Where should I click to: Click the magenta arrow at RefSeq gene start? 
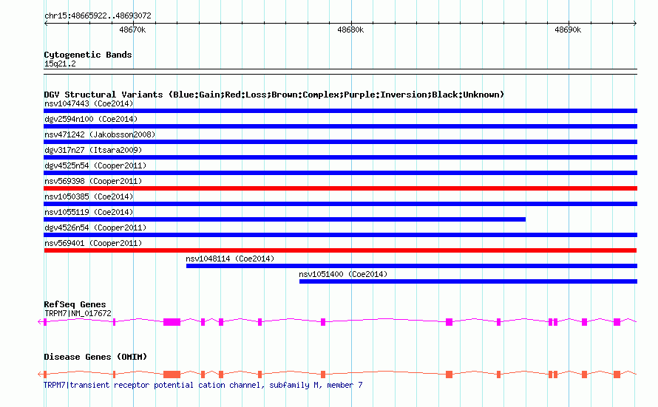[40, 322]
